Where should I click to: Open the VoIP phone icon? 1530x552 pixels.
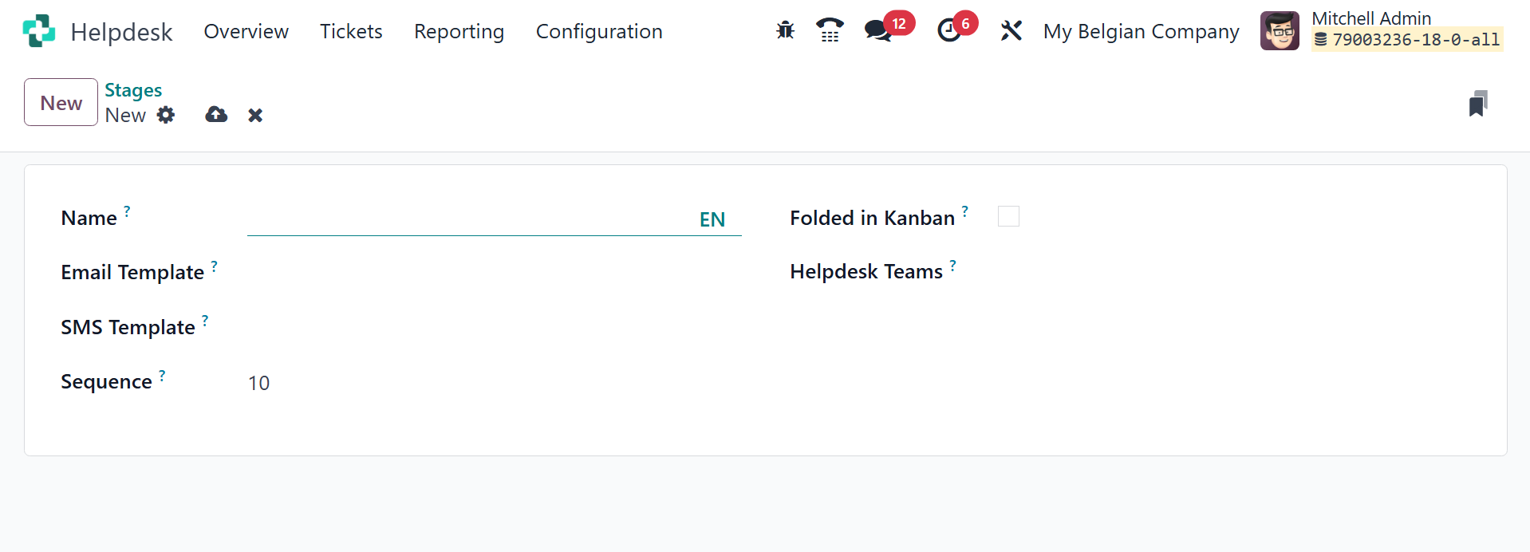pyautogui.click(x=830, y=31)
